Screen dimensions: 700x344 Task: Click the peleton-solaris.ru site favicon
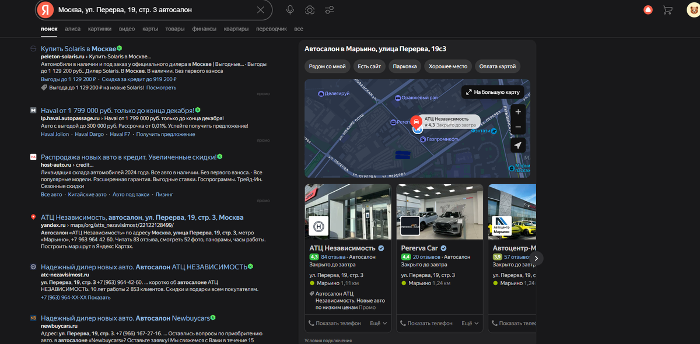click(x=33, y=48)
